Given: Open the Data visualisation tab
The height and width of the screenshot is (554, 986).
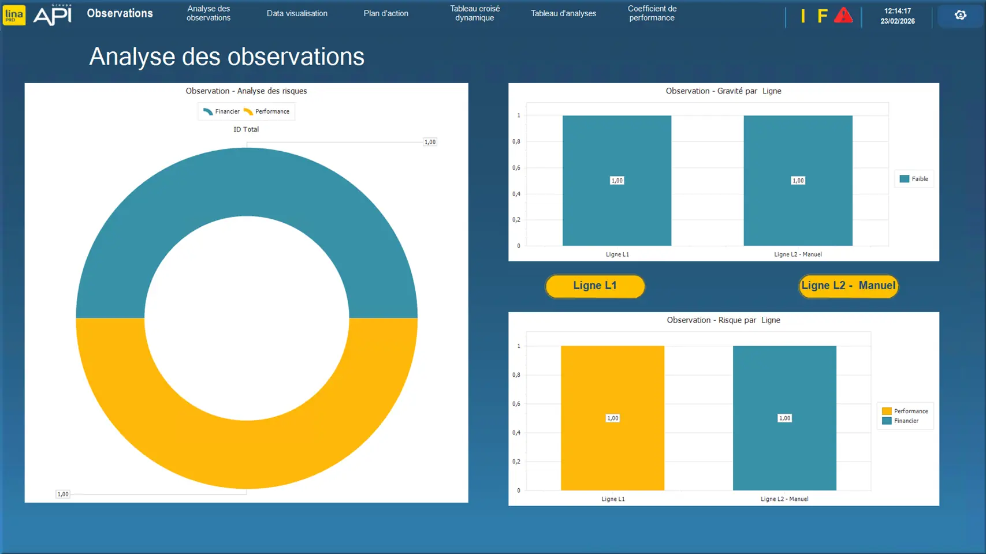Looking at the screenshot, I should (x=297, y=14).
